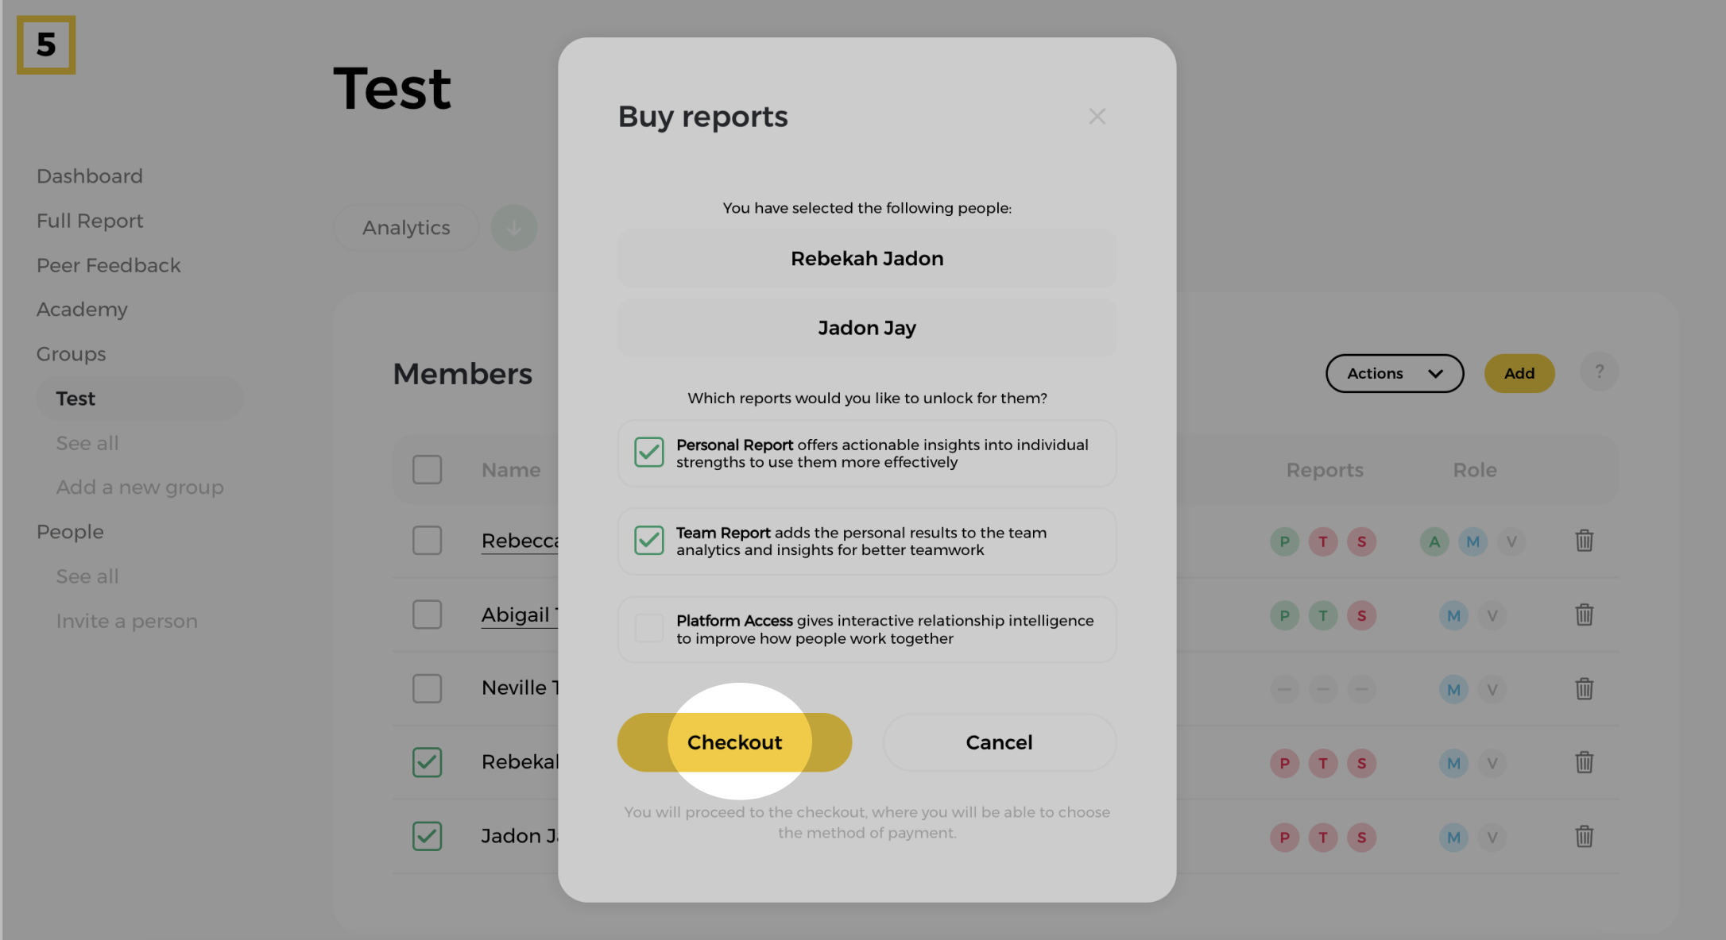The height and width of the screenshot is (940, 1726).
Task: Click the Add a new group link
Action: point(140,487)
